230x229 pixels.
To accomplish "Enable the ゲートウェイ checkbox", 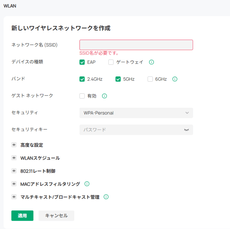I will pyautogui.click(x=111, y=62).
